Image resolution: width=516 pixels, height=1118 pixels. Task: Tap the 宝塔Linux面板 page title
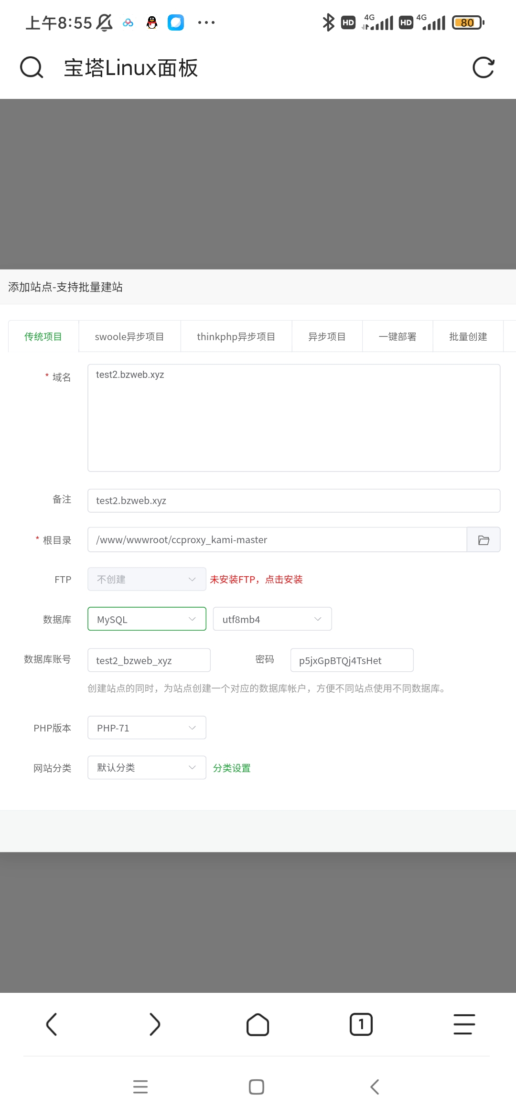[x=131, y=68]
